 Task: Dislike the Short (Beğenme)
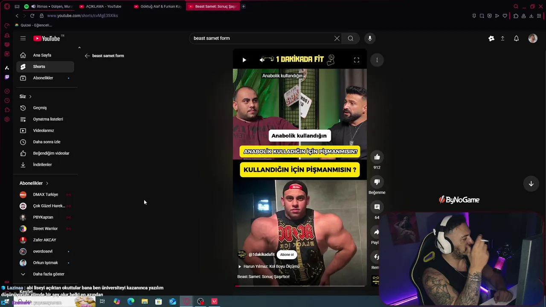(377, 182)
